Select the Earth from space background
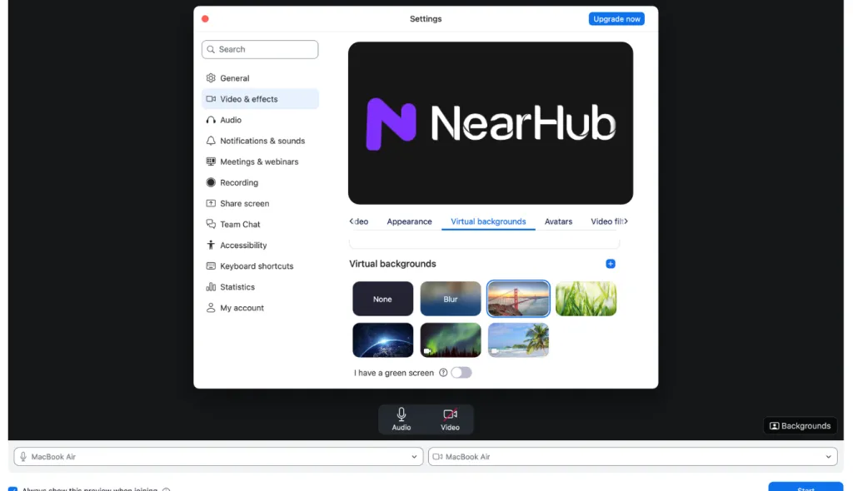Image resolution: width=853 pixels, height=491 pixels. [x=382, y=340]
